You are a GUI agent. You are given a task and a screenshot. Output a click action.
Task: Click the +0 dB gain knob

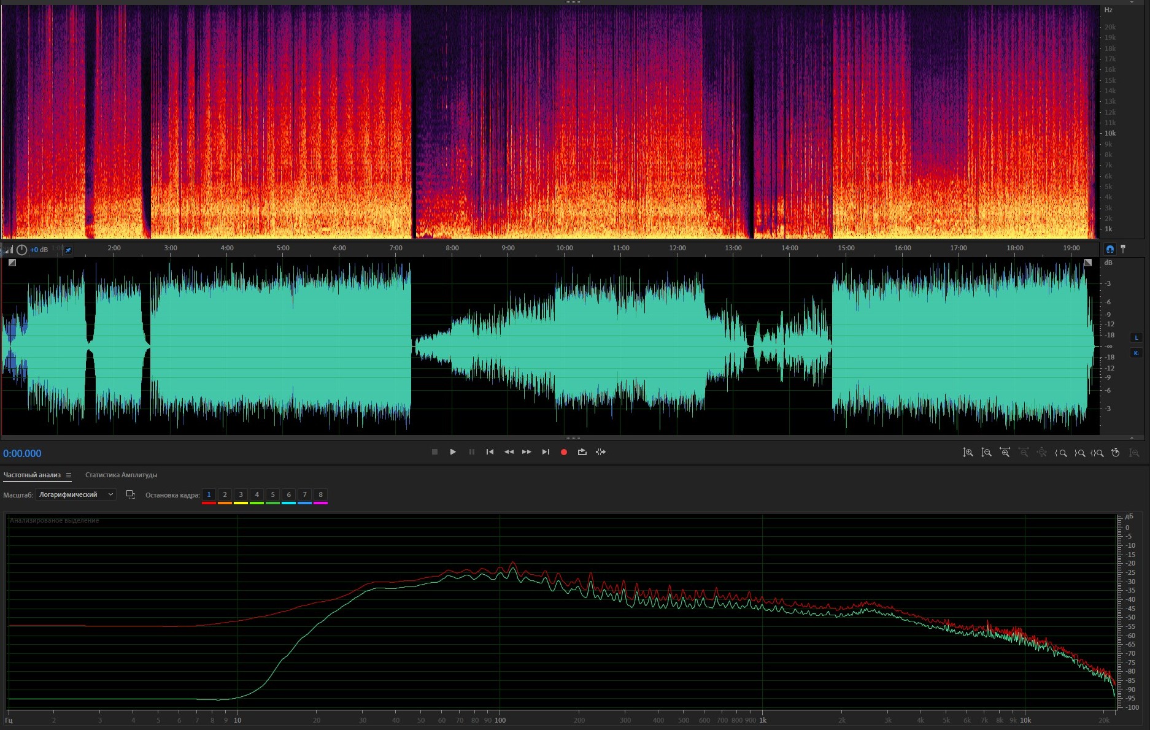click(x=22, y=250)
